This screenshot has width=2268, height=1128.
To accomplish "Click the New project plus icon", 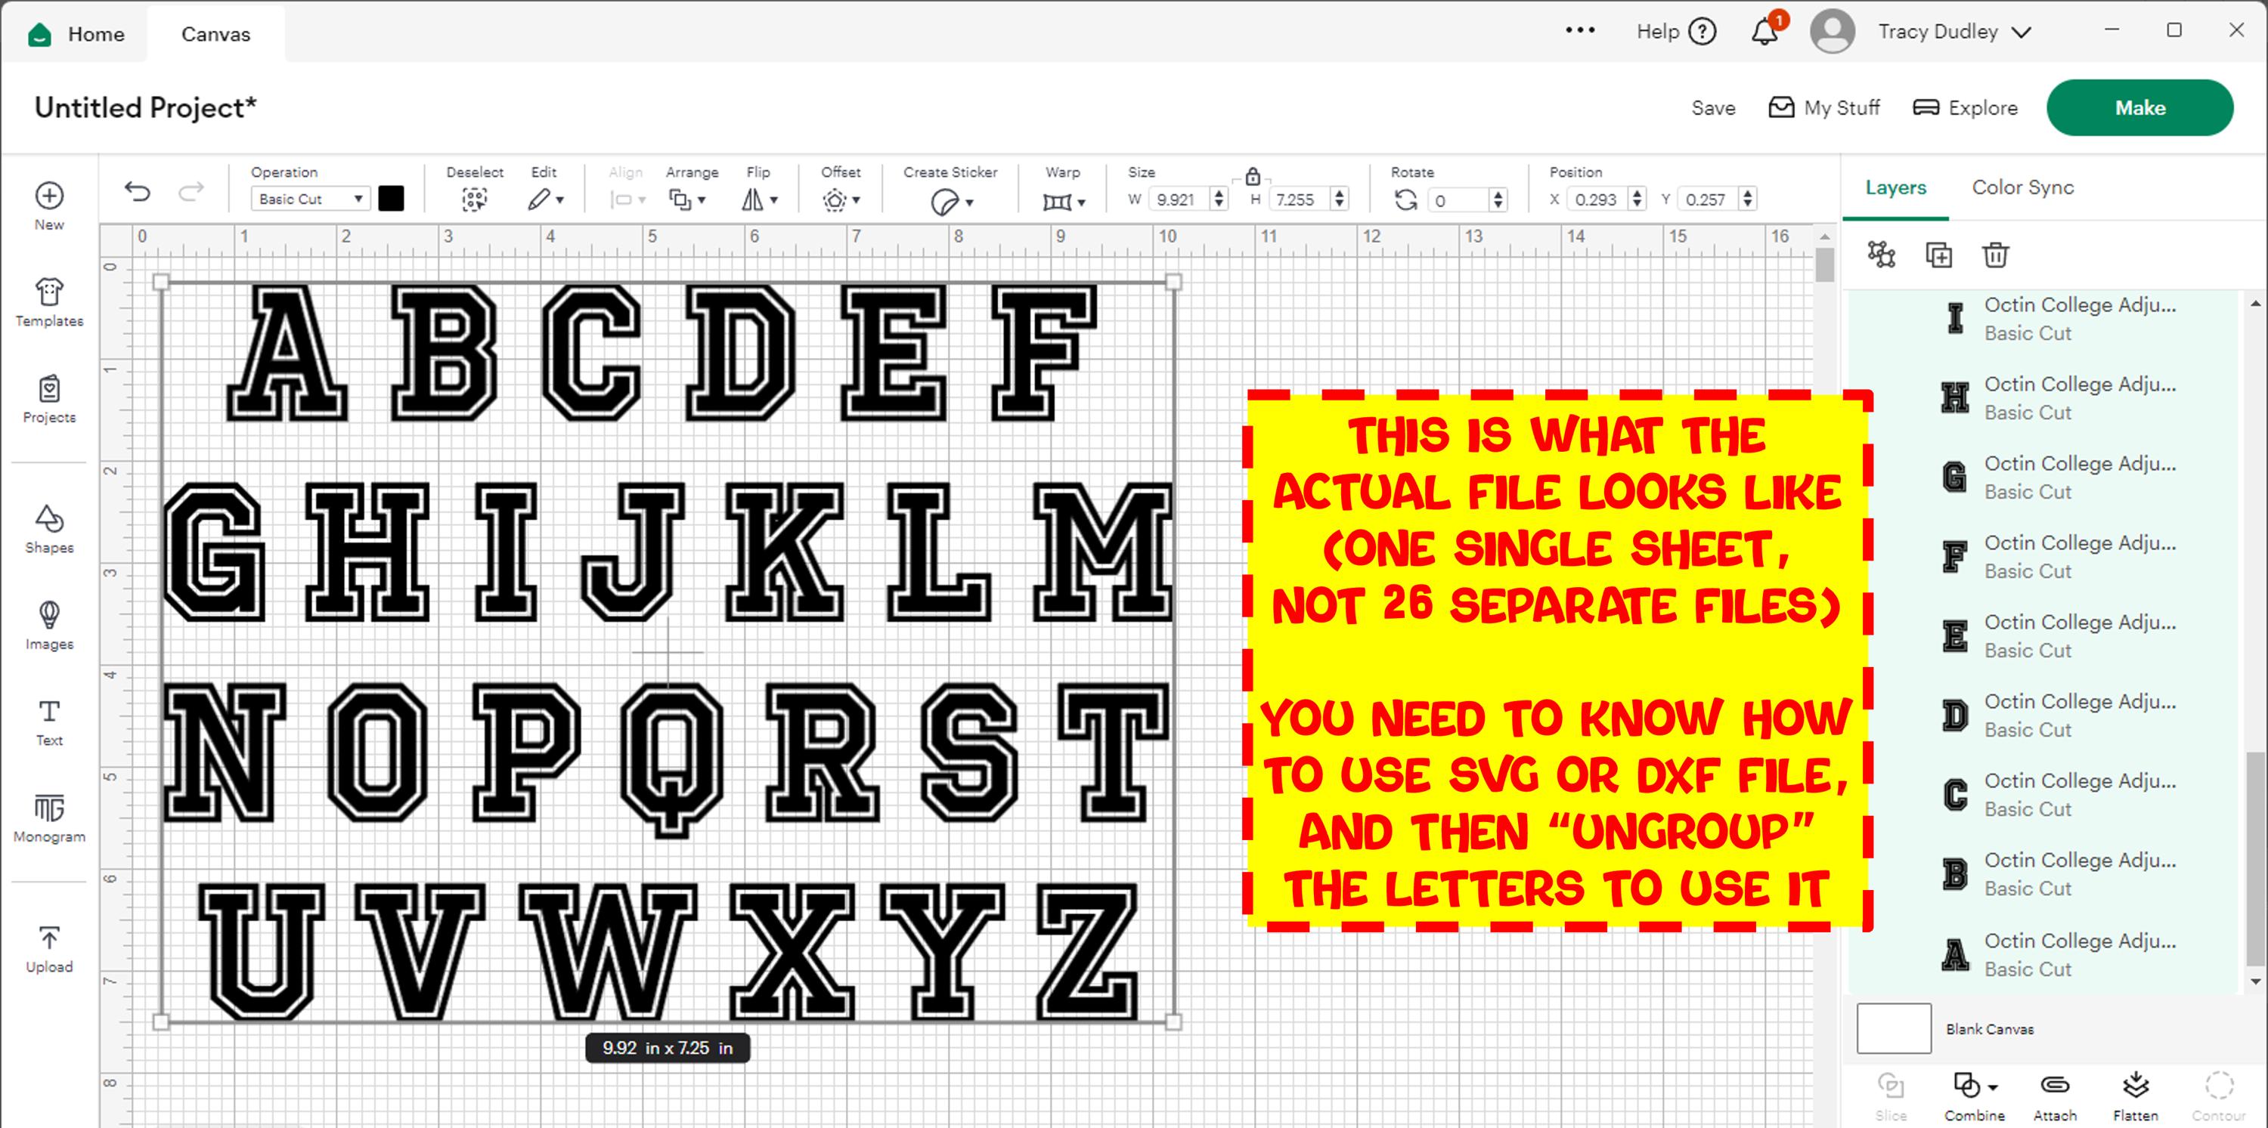I will 49,196.
